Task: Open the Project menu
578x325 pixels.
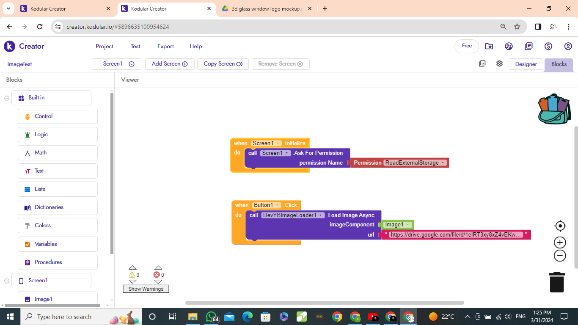Action: click(105, 46)
